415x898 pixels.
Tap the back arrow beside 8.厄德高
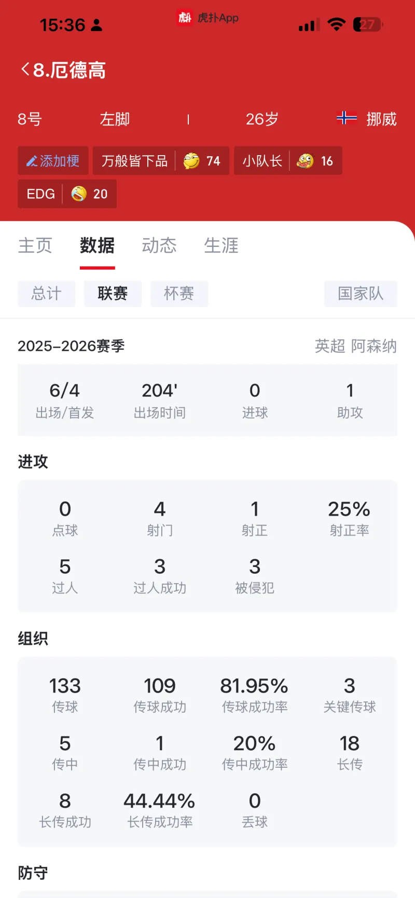click(x=25, y=70)
